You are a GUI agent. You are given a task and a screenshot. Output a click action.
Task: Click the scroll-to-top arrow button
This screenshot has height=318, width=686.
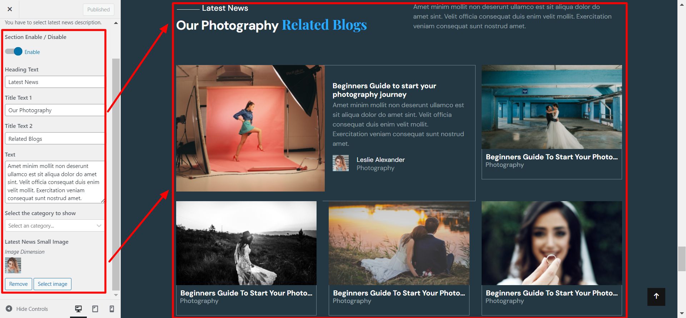[656, 297]
